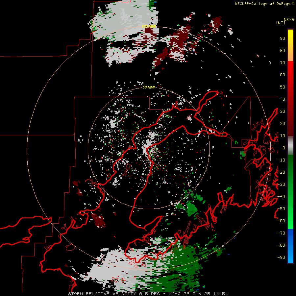The image size is (296, 296).
Task: Click the -20 scale value
Action: (x=281, y=172)
